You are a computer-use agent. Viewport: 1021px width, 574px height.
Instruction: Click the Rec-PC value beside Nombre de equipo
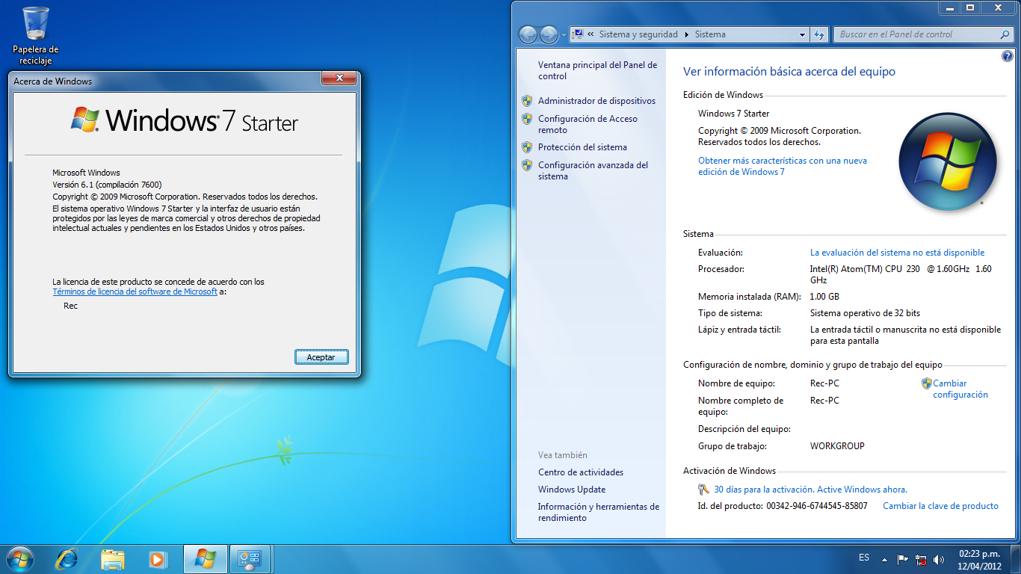click(x=824, y=383)
